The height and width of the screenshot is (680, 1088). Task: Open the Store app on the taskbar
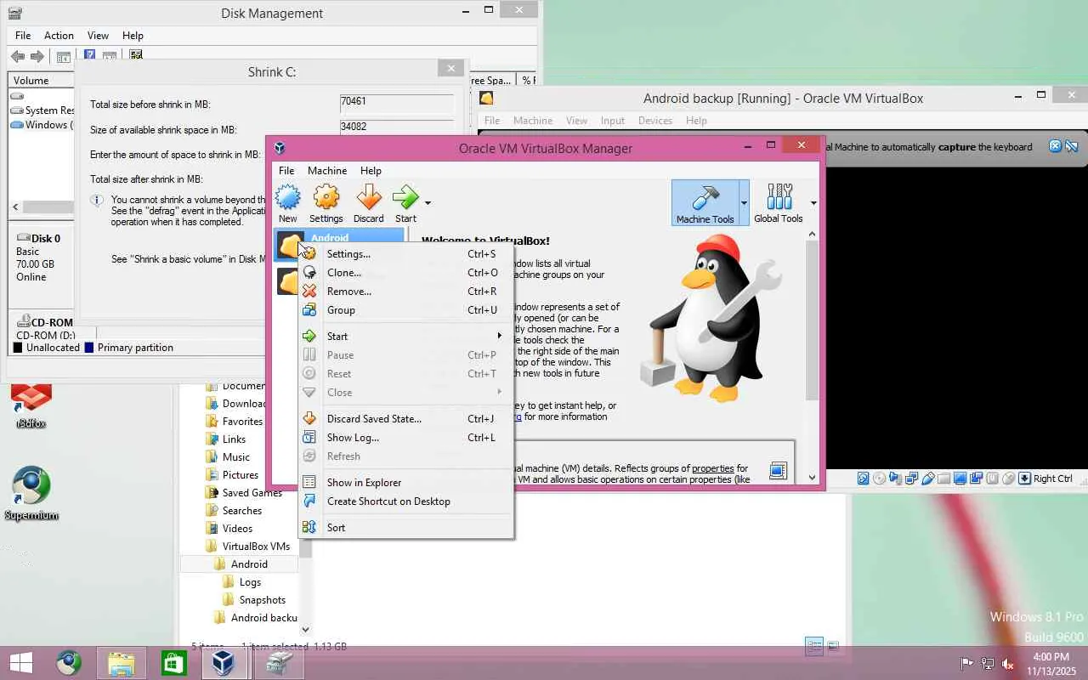coord(173,663)
